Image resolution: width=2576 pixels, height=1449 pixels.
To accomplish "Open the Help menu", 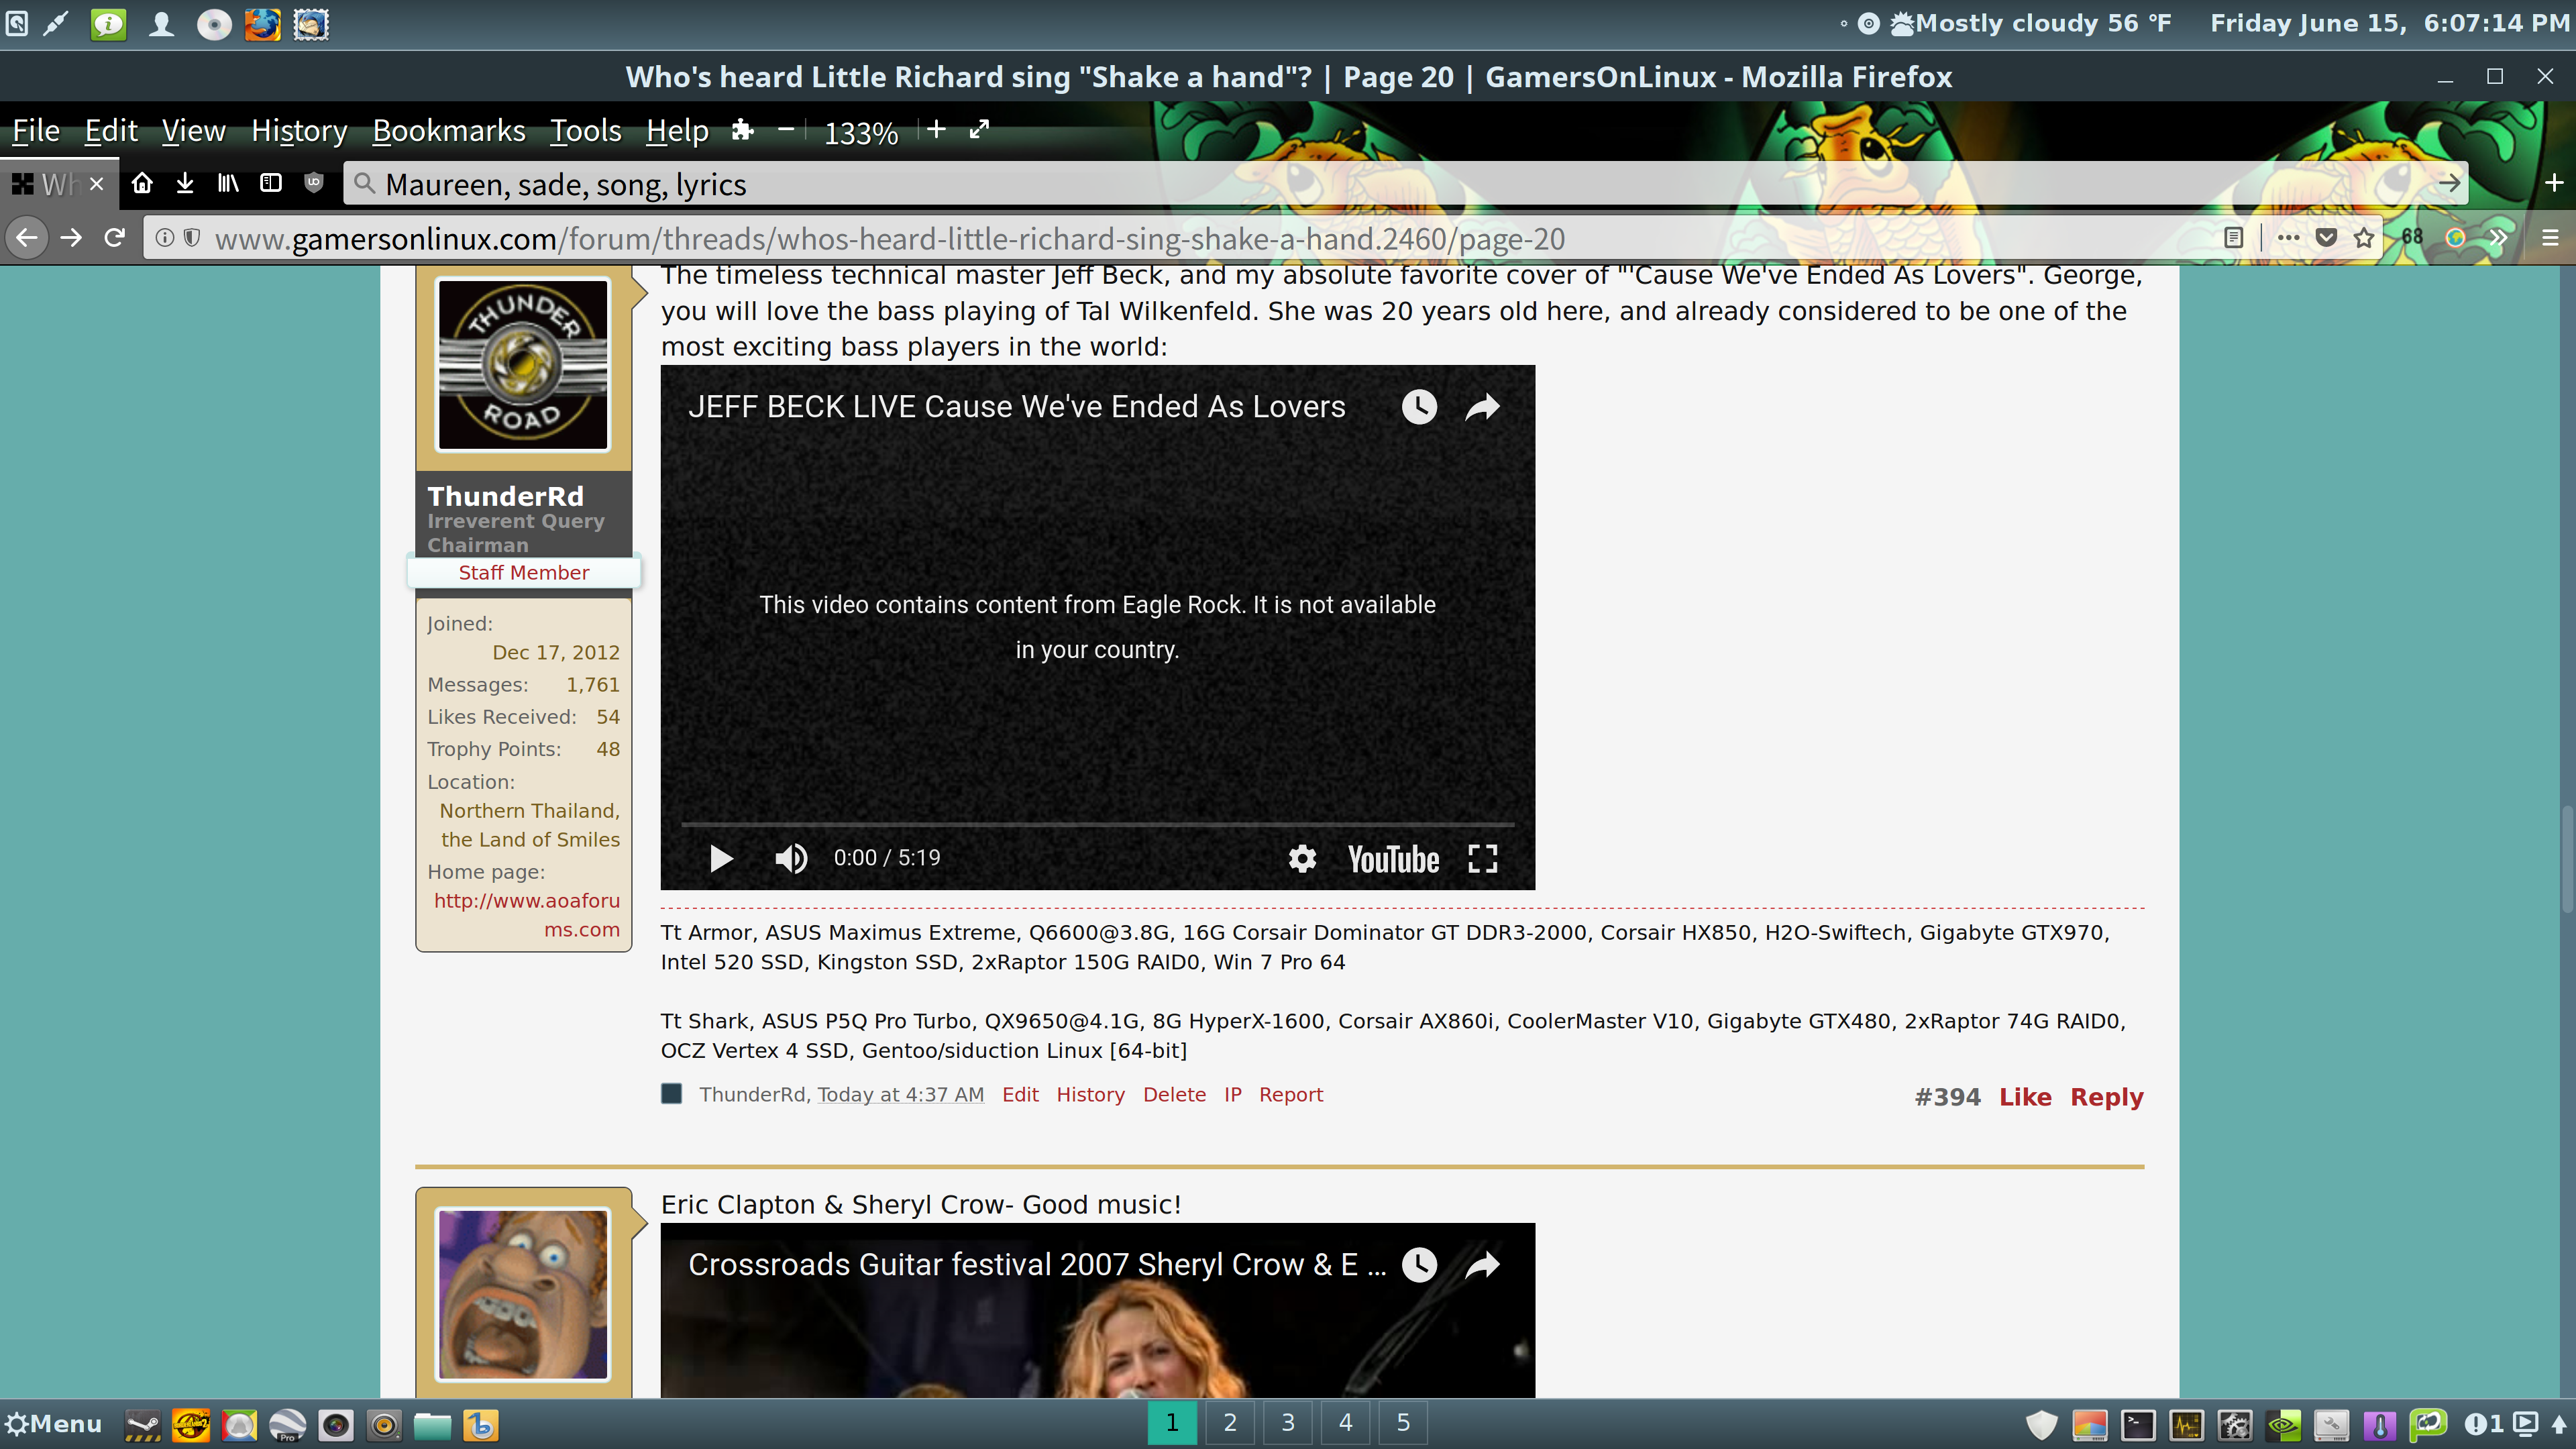I will 677,131.
